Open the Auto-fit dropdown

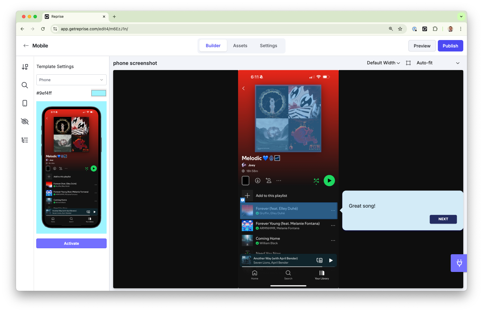(x=438, y=63)
